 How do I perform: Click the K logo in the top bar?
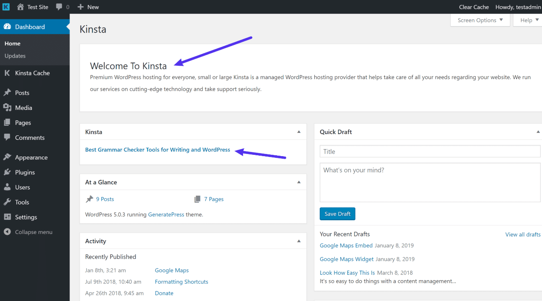click(6, 7)
